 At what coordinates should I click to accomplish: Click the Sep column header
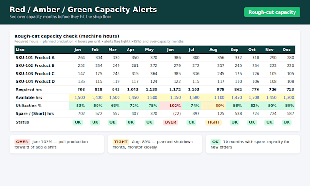point(234,50)
